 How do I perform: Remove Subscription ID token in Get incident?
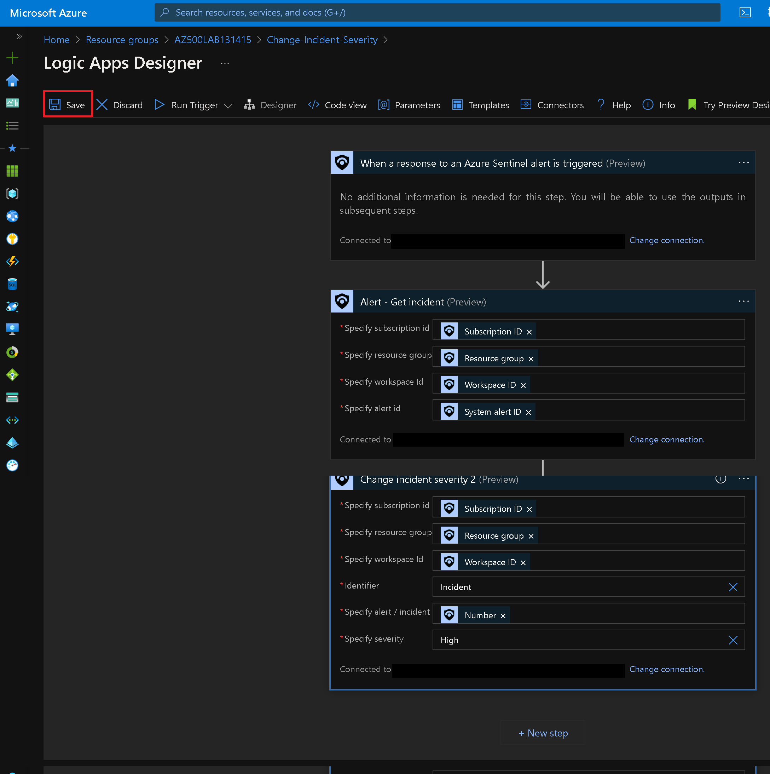[529, 332]
